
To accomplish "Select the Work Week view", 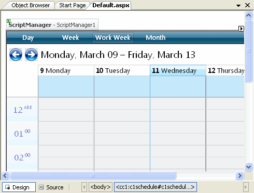I will [113, 37].
